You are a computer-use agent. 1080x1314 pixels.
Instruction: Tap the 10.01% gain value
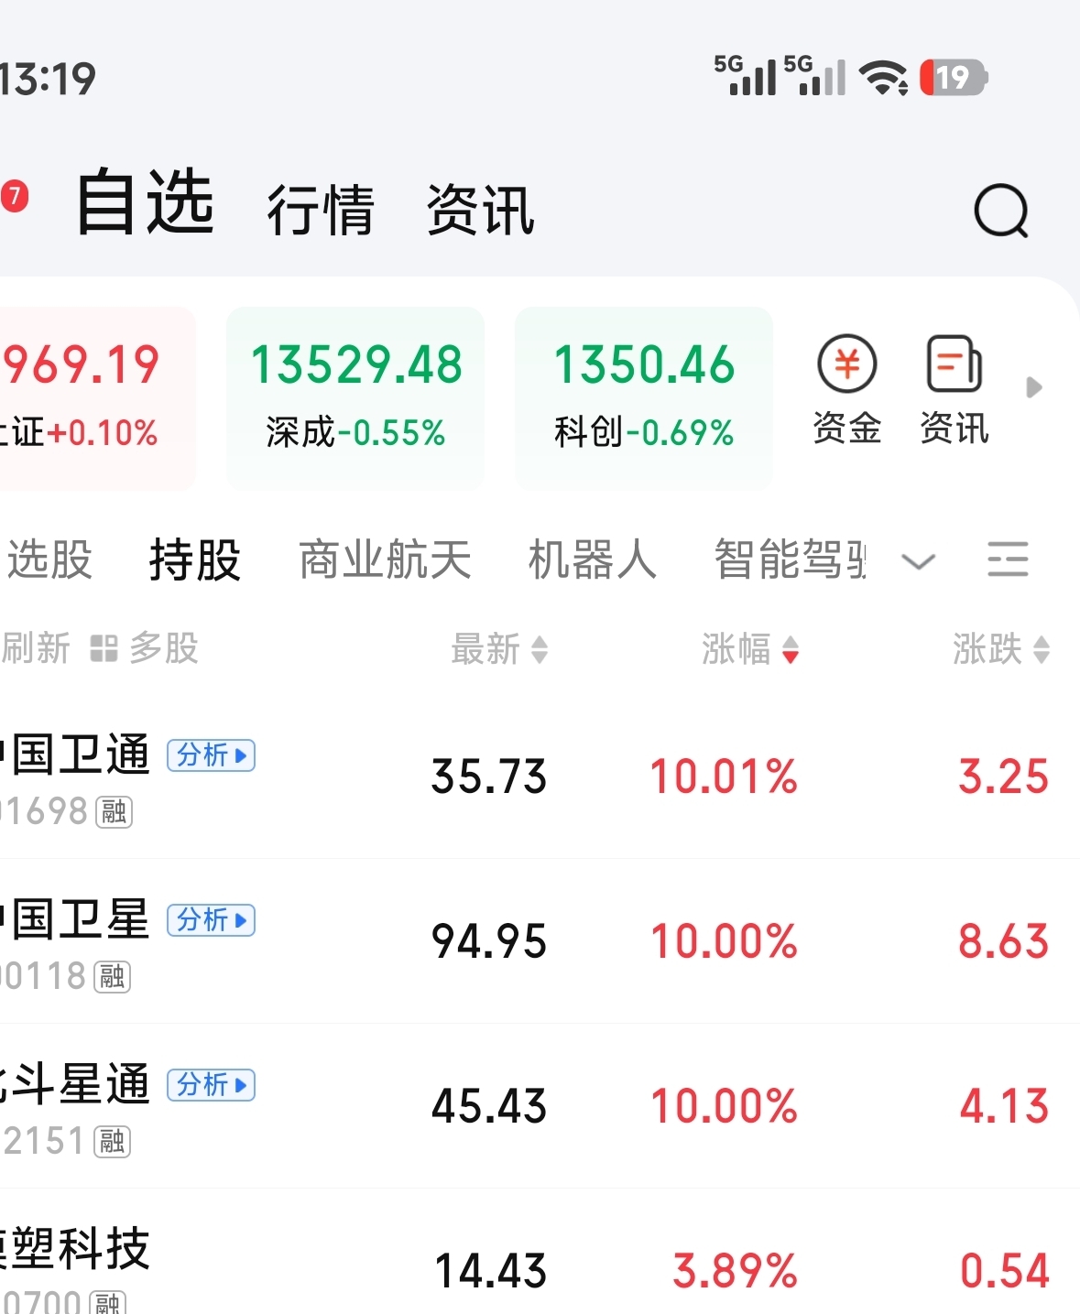pyautogui.click(x=724, y=776)
